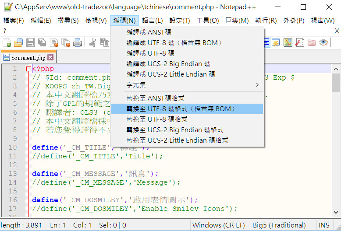Click line number 16 in the margin
The height and width of the screenshot is (231, 341).
pos(13,200)
